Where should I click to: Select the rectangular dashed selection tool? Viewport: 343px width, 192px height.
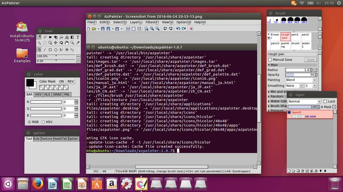[45, 43]
